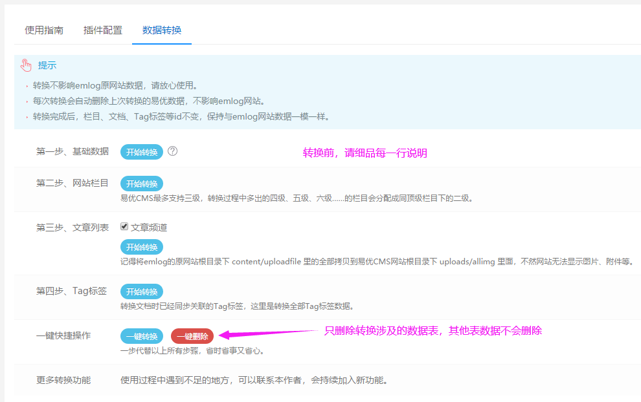Viewport: 641px width, 402px height.
Task: Click the note 一步代替以上所有步骤
Action: [x=192, y=350]
